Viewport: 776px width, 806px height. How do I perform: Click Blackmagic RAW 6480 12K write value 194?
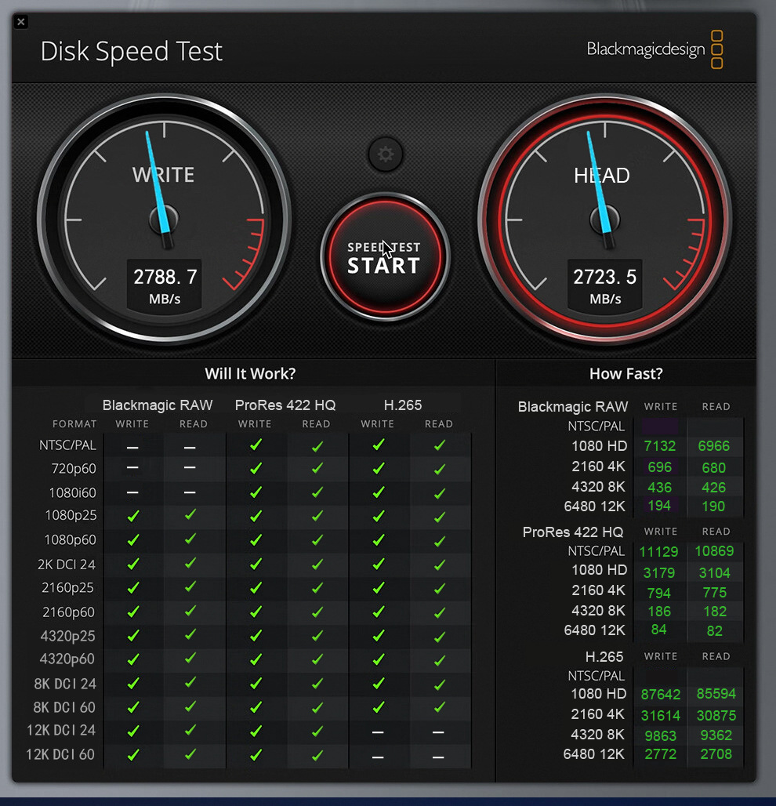click(x=659, y=506)
